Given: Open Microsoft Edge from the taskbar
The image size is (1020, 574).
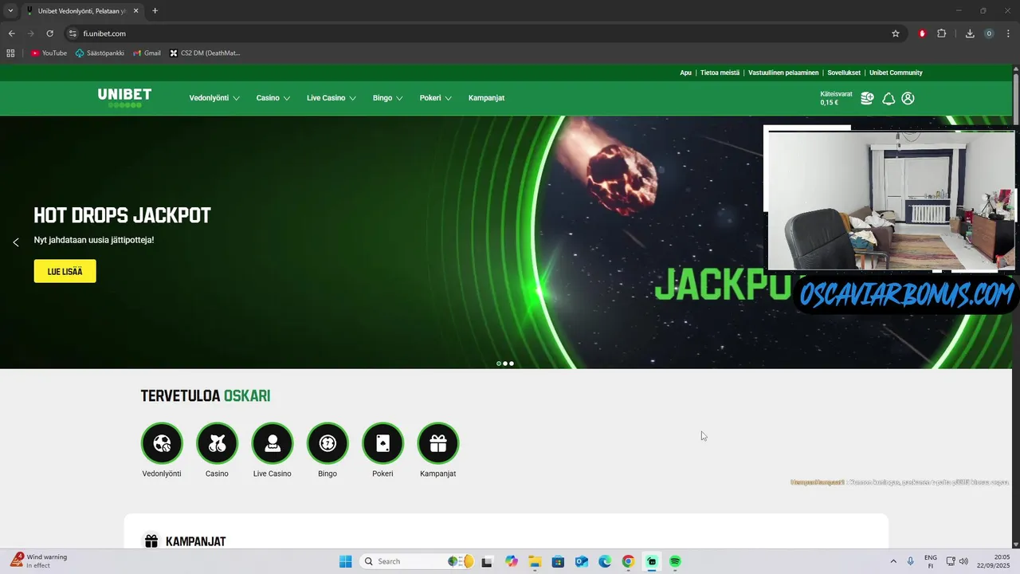Looking at the screenshot, I should (605, 561).
